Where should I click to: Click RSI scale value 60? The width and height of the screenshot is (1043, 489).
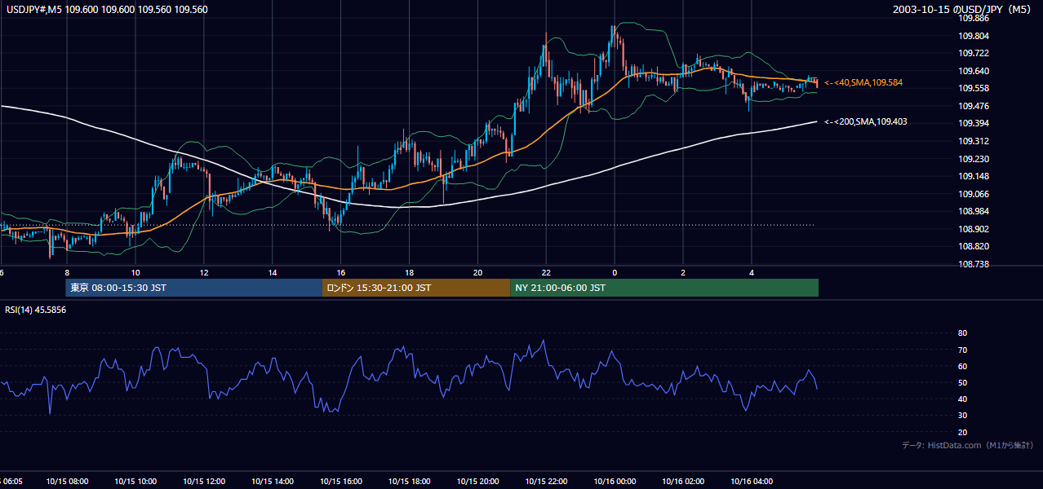[962, 366]
